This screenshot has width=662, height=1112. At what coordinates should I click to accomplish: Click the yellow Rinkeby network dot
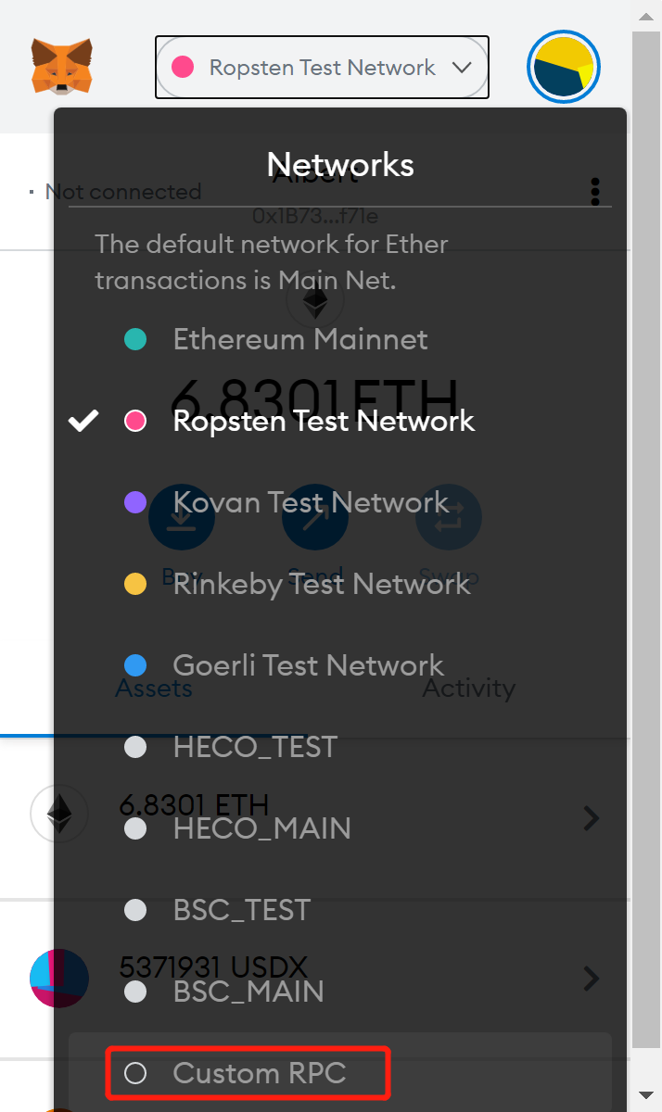click(135, 584)
